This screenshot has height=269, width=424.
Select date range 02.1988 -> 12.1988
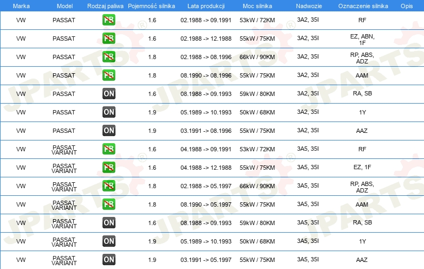tap(206, 39)
